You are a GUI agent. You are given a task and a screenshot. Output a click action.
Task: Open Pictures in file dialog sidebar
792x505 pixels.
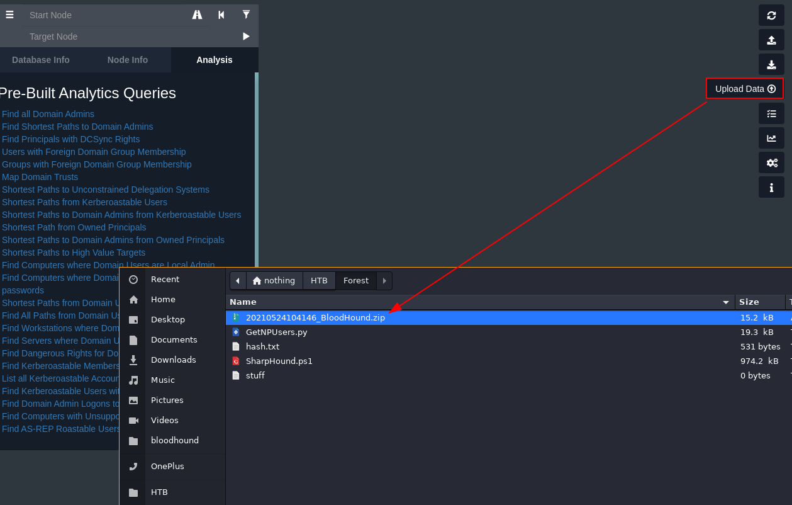click(172, 400)
